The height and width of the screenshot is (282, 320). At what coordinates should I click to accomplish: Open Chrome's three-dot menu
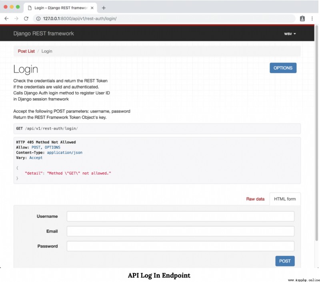(312, 18)
